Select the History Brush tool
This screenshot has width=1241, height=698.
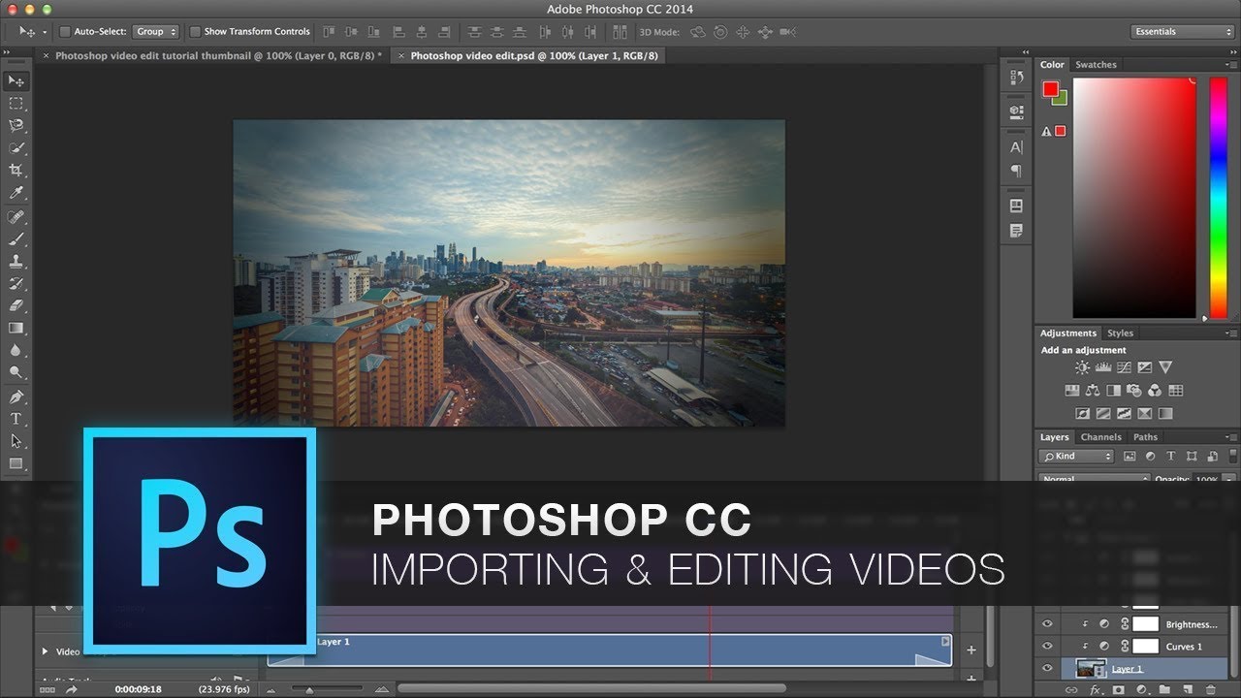coord(16,283)
